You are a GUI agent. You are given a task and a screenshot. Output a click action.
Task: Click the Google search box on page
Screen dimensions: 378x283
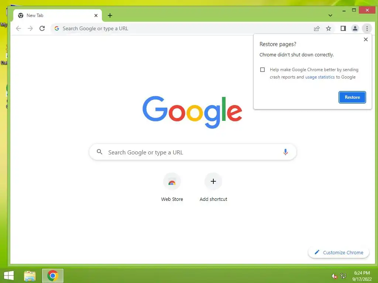pos(193,152)
